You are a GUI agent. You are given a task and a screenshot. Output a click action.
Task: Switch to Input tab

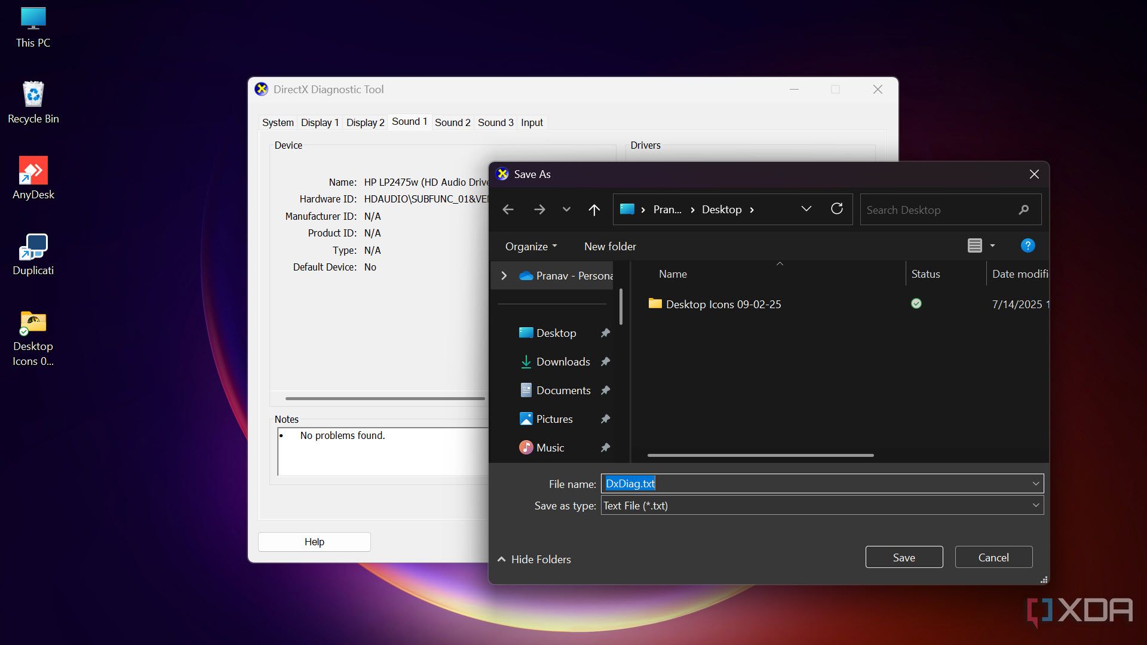click(532, 122)
